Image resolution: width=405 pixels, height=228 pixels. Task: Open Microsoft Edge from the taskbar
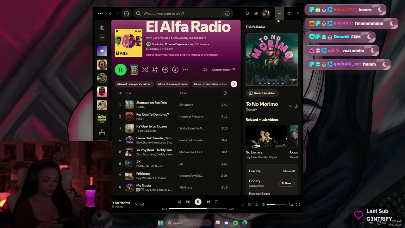[245, 223]
